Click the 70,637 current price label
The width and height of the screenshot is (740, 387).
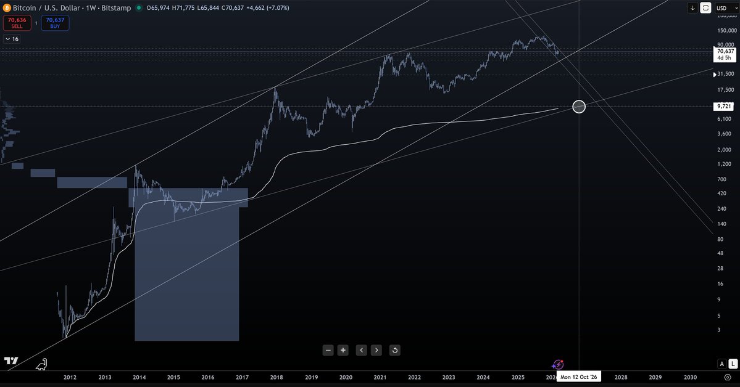[725, 54]
